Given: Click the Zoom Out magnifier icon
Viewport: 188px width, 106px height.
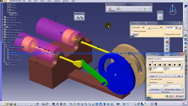Looking at the screenshot, I should (x=89, y=104).
